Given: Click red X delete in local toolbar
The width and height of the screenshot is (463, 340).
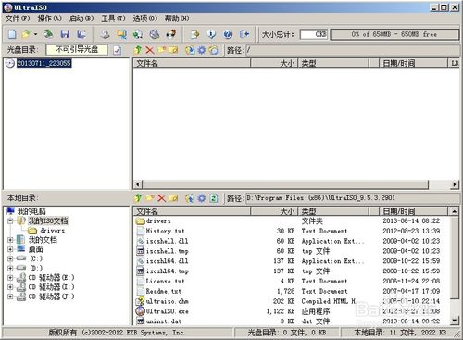Looking at the screenshot, I should [162, 198].
